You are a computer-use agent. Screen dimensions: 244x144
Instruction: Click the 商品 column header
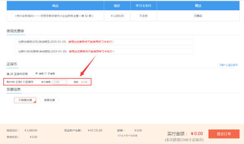pyautogui.click(x=55, y=6)
